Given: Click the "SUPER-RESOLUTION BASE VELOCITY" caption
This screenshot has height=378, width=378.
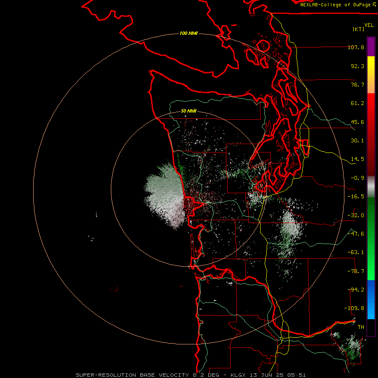Looking at the screenshot, I should click(132, 375).
